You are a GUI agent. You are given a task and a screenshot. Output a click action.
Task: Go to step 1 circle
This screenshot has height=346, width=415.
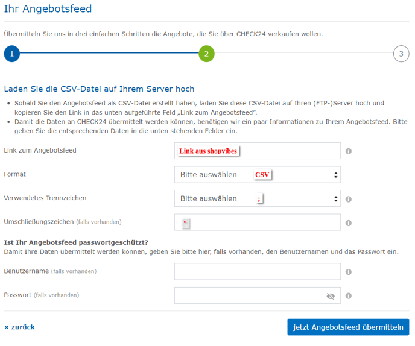point(11,54)
